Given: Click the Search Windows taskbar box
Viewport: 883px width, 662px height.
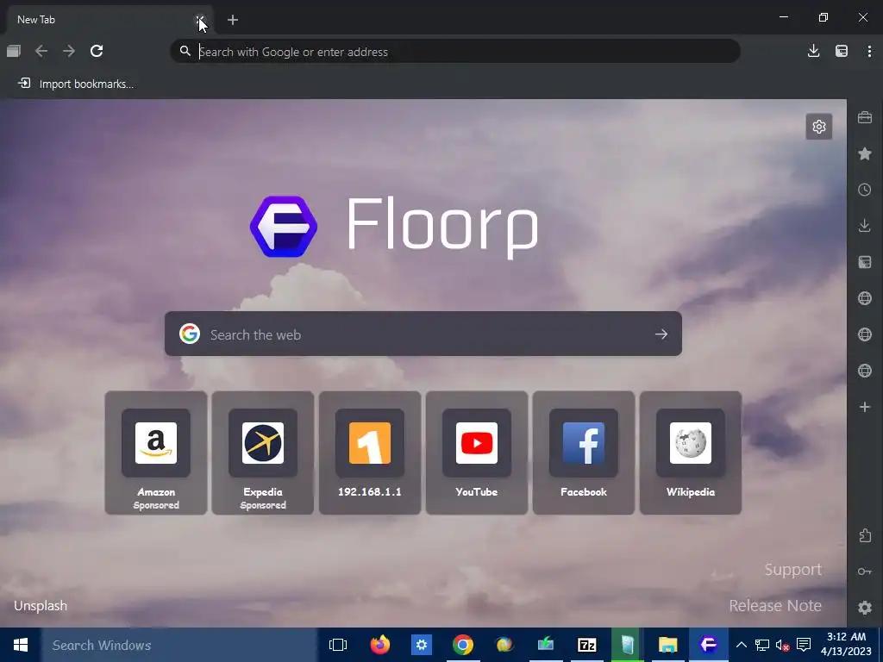Looking at the screenshot, I should (179, 645).
